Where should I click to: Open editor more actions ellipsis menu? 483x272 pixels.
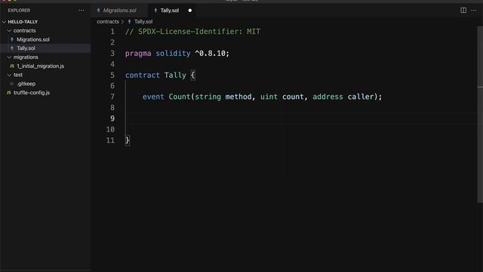pyautogui.click(x=473, y=10)
